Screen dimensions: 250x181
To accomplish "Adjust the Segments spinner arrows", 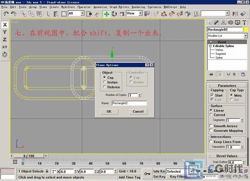I will pyautogui.click(x=242, y=120).
